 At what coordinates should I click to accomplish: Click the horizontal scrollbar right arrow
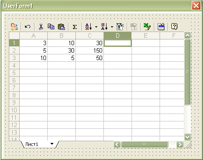coord(180,145)
